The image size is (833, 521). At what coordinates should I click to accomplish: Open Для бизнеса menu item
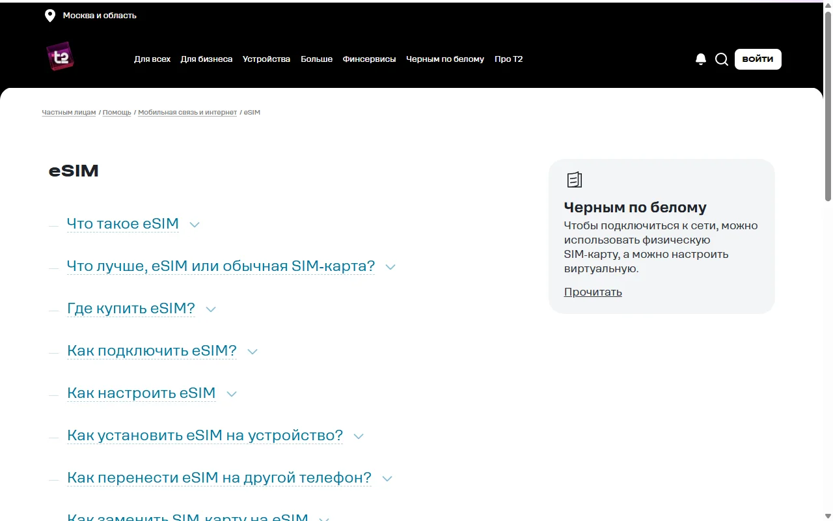(x=206, y=59)
